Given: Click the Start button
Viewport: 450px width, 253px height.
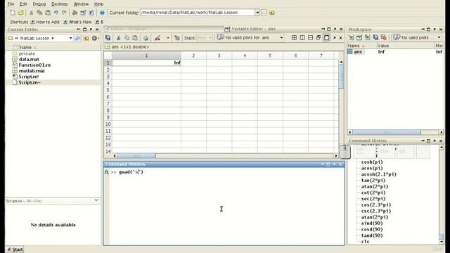Looking at the screenshot, I should (15, 249).
